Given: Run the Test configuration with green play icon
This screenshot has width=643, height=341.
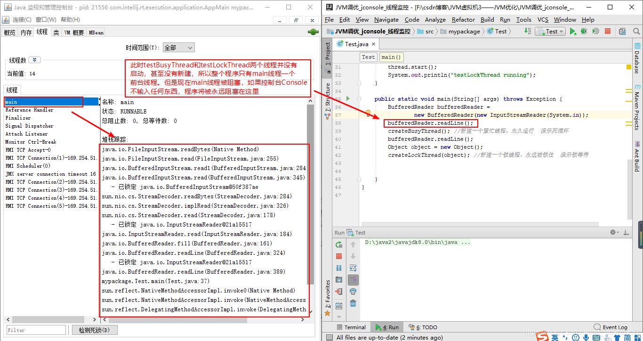Looking at the screenshot, I should 572,31.
